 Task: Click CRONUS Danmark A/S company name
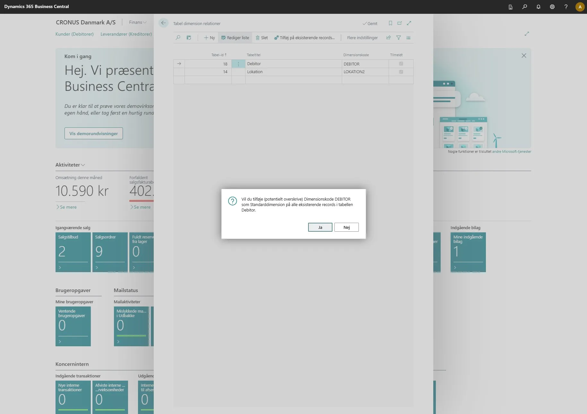86,22
